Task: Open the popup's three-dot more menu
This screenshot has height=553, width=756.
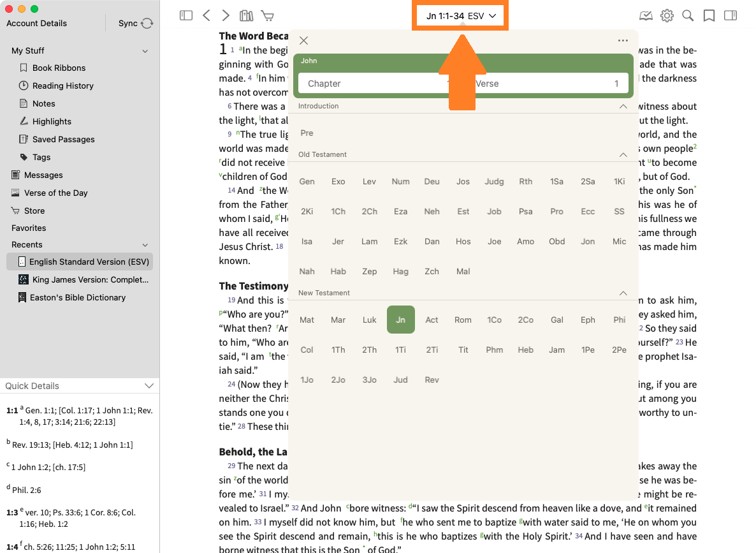Action: point(623,41)
